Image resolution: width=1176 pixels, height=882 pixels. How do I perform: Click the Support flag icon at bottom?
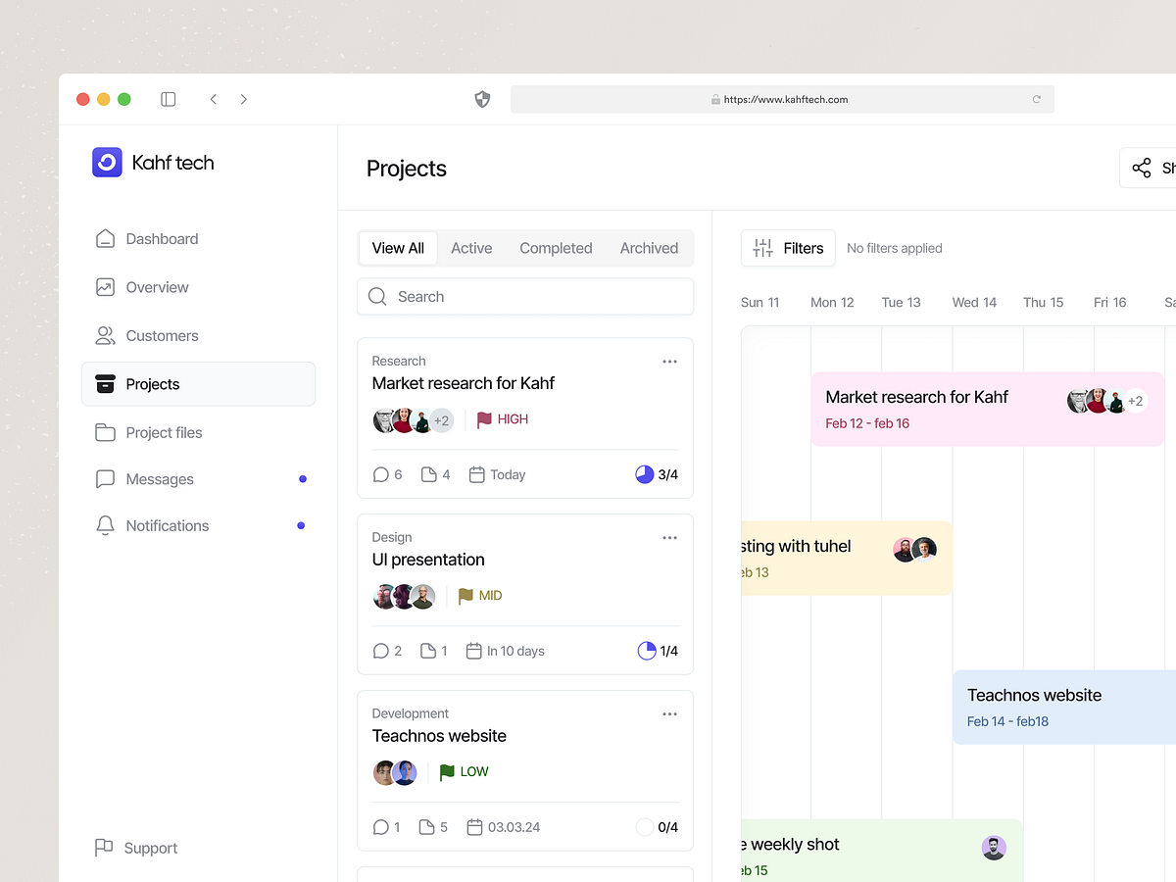coord(105,847)
